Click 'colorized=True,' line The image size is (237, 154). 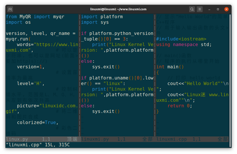coord(38,122)
